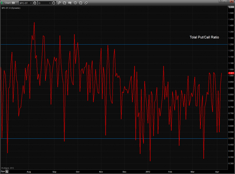Click the icon next to the Dyn label
This screenshot has width=235, height=174.
pos(7,172)
